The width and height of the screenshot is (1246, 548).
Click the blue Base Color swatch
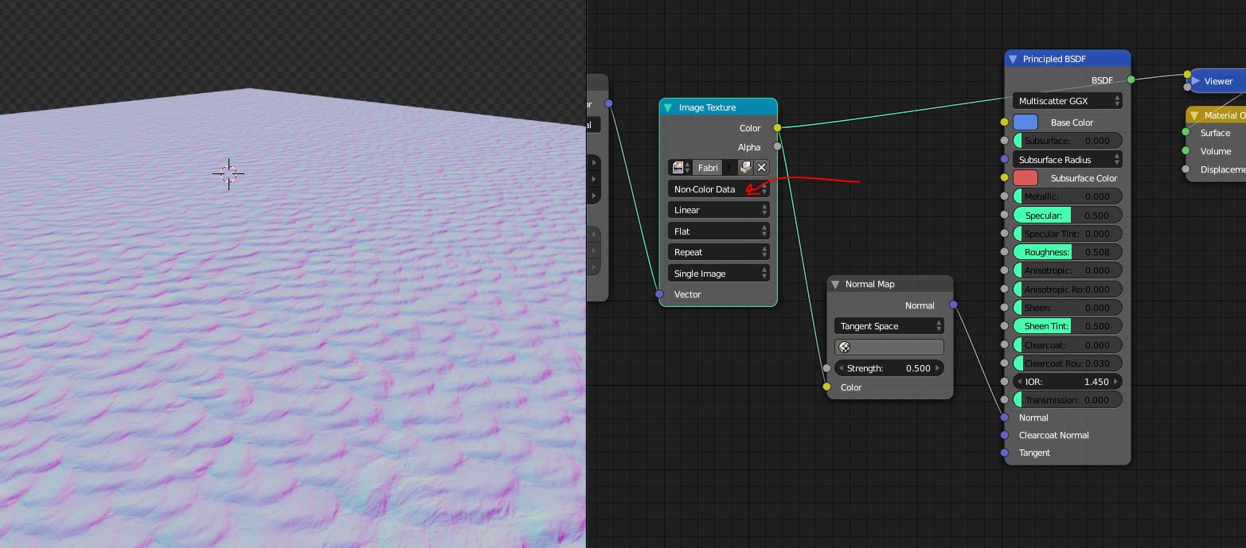[x=1025, y=122]
